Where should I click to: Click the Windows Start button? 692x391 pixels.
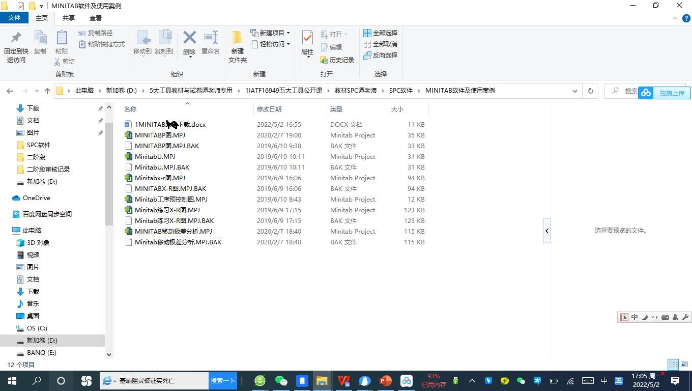(x=12, y=381)
